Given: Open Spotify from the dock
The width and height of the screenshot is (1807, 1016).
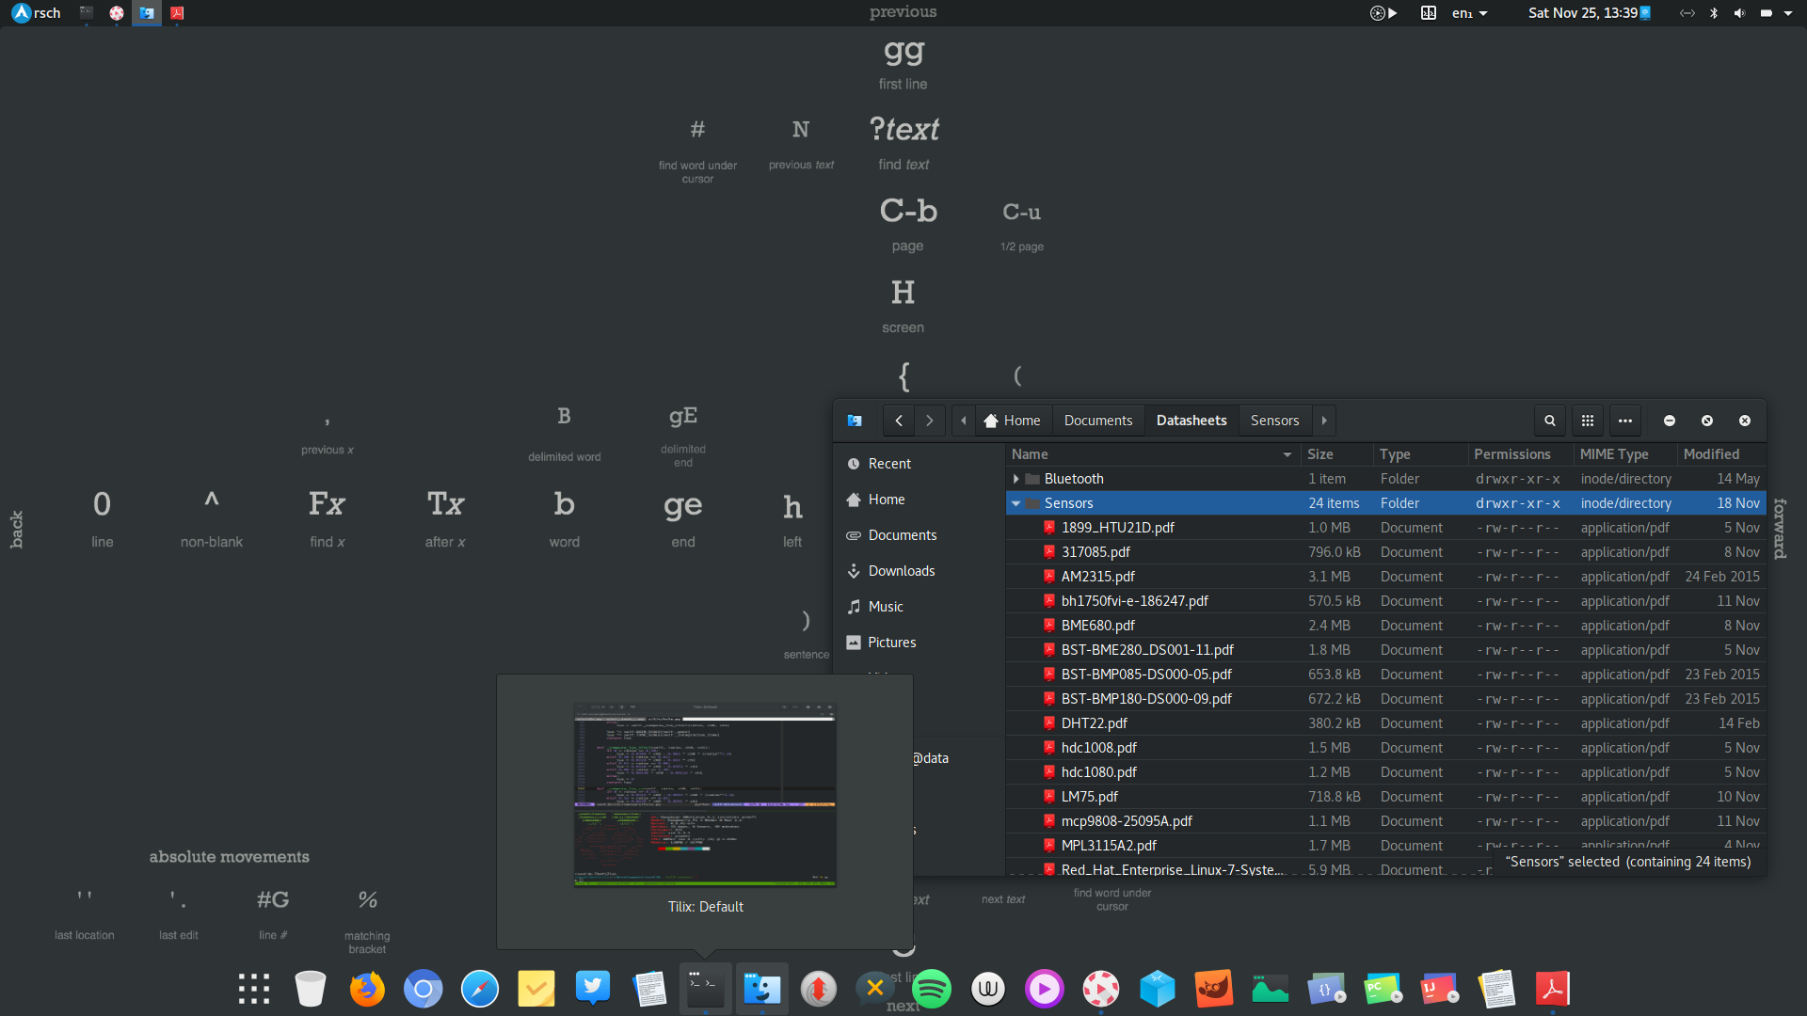Looking at the screenshot, I should (x=931, y=989).
